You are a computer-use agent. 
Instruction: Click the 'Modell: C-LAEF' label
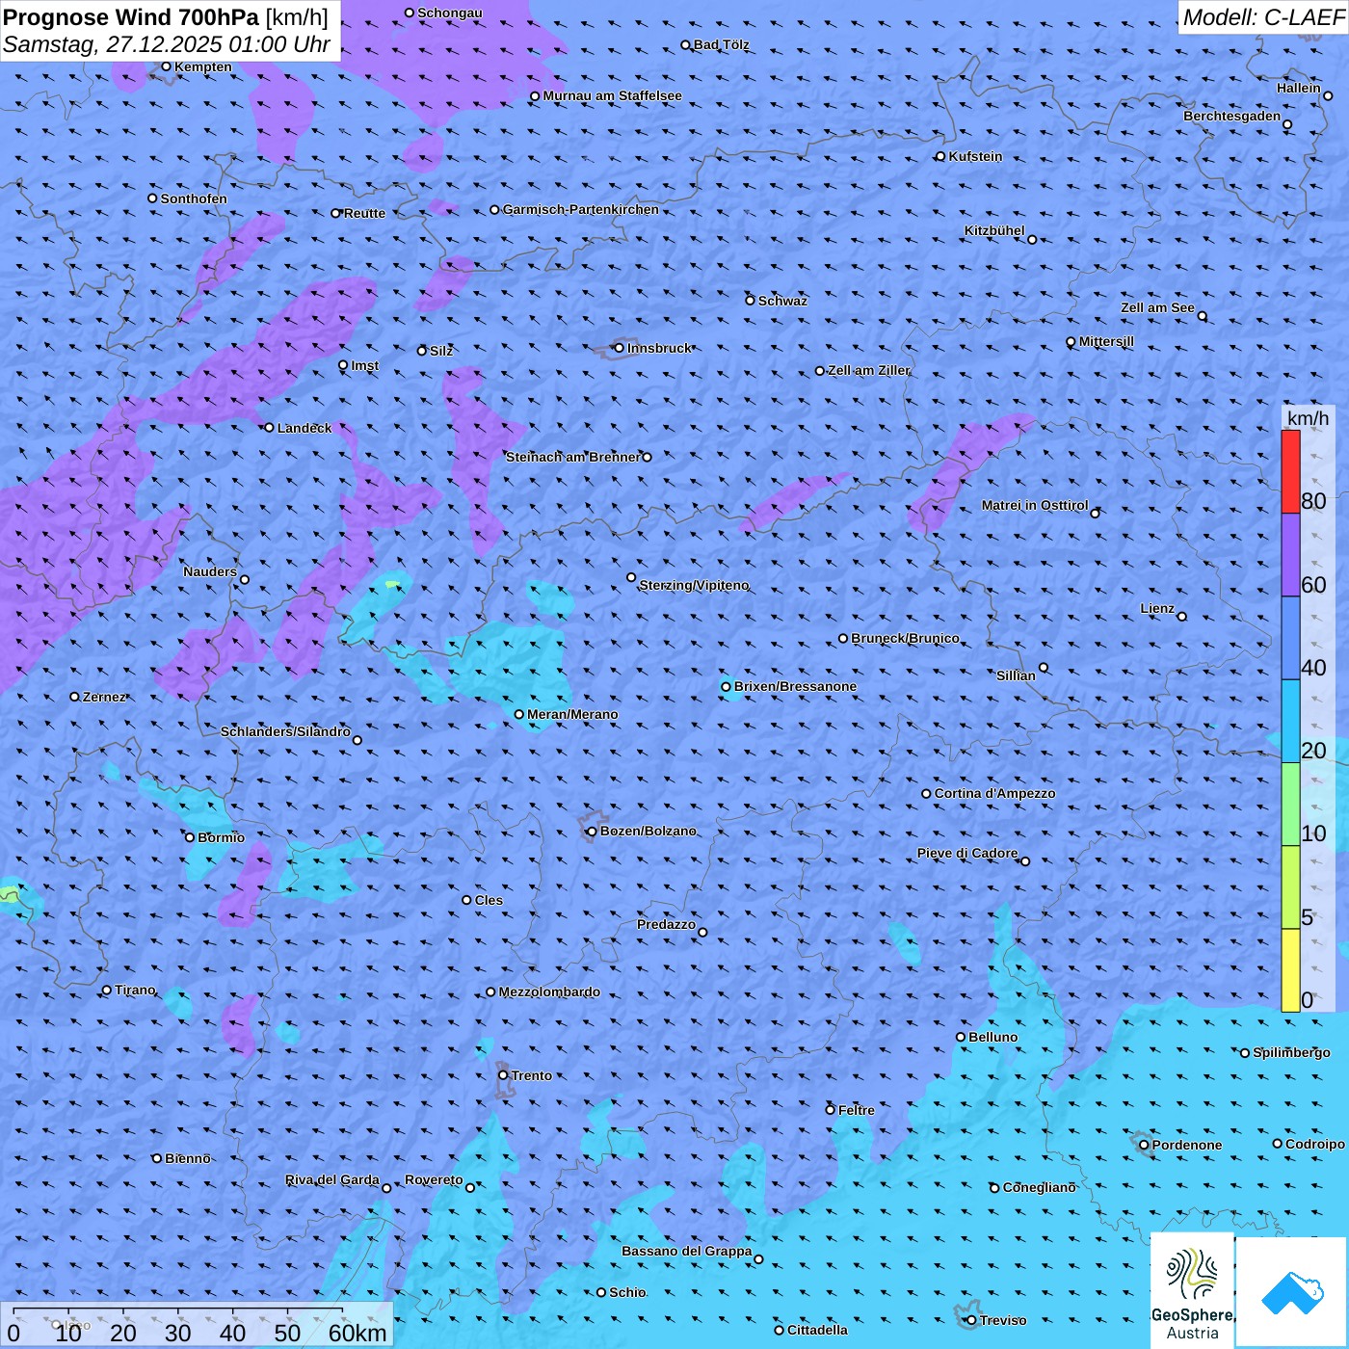[x=1263, y=16]
